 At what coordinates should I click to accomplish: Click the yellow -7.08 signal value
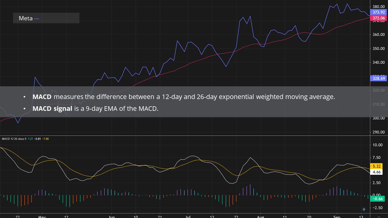pyautogui.click(x=45, y=139)
